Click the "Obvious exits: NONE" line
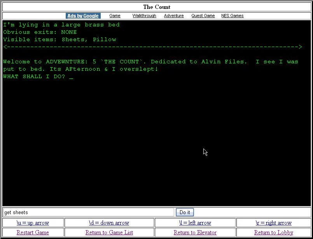The image size is (313, 239). [40, 32]
